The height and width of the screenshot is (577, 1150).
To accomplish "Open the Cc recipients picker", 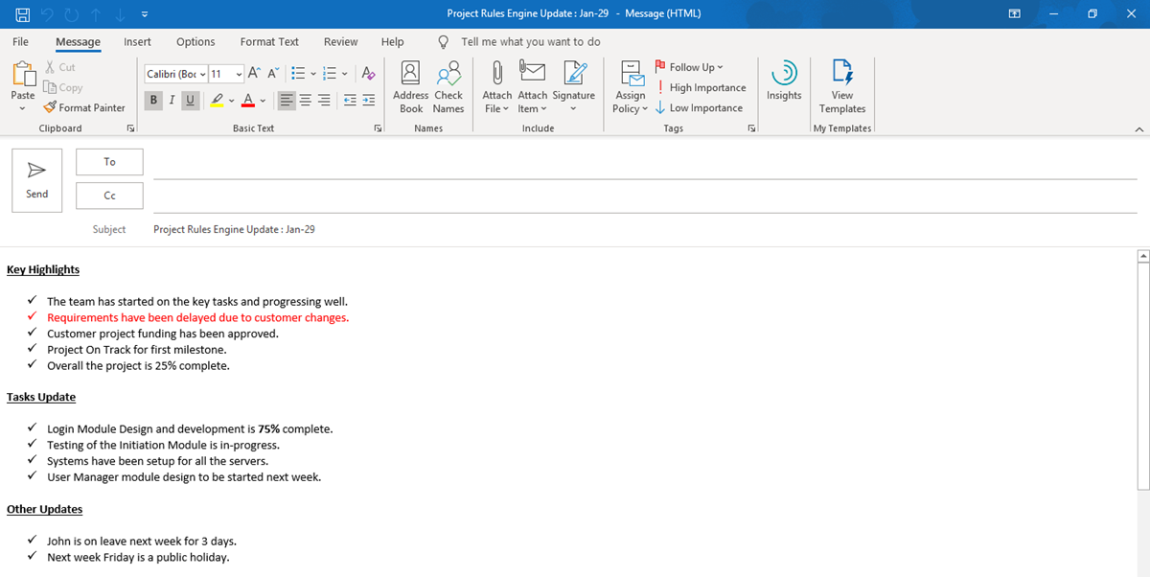I will [108, 194].
